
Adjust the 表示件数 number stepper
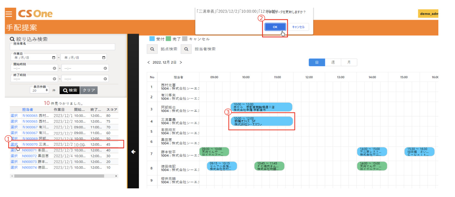[x=47, y=91]
